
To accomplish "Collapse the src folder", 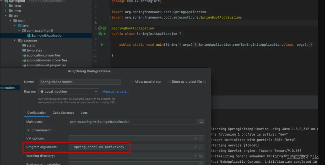I will click(x=6, y=16).
